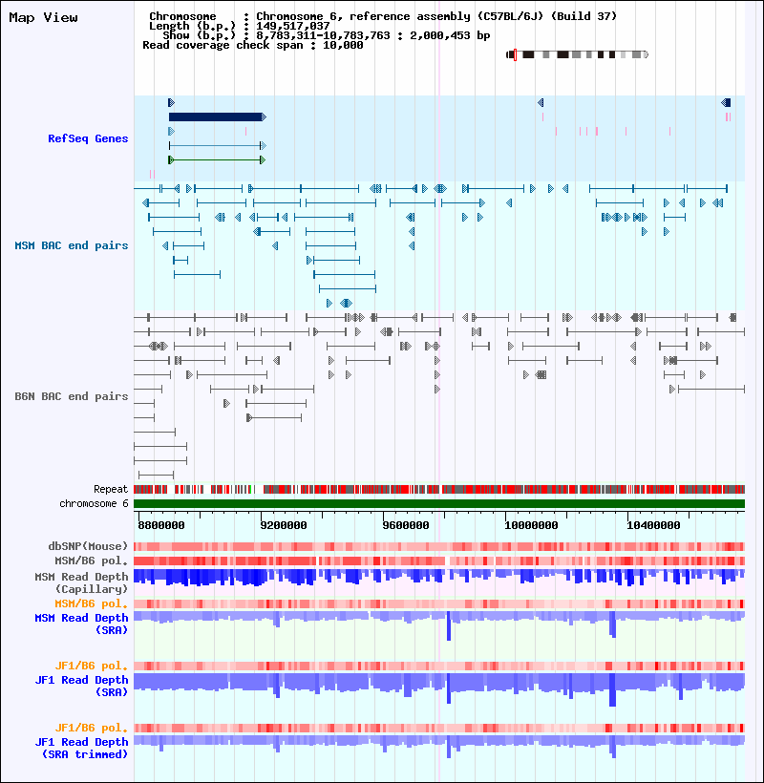Click the MSM Read Depth (Capillary) label
Viewport: 764px width, 783px height.
(81, 582)
